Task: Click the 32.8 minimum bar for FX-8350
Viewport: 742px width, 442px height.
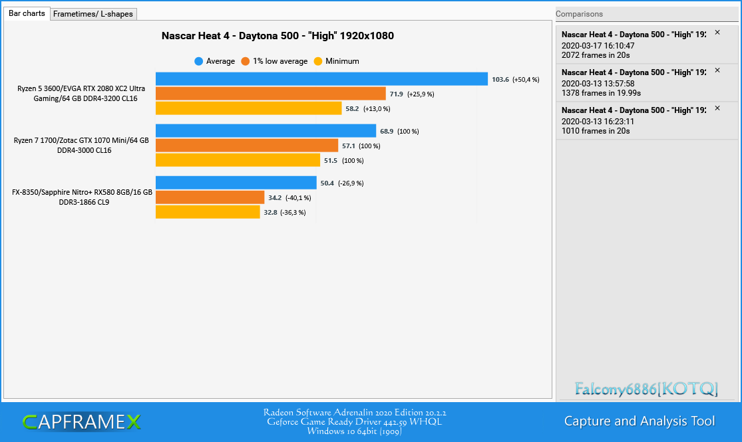Action: click(208, 212)
